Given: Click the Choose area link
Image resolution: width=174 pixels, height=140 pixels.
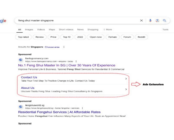Looking at the screenshot, I should click(x=52, y=47).
